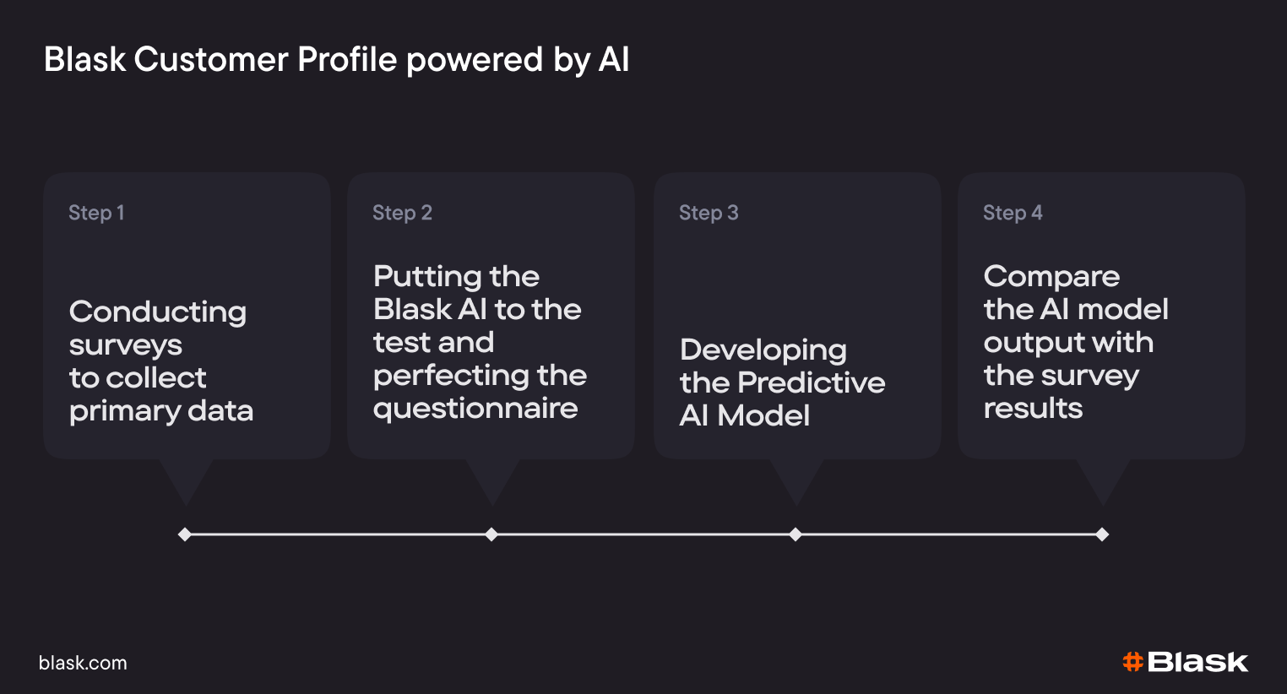Select "Developing the Predictive AI Model" text

coord(782,382)
